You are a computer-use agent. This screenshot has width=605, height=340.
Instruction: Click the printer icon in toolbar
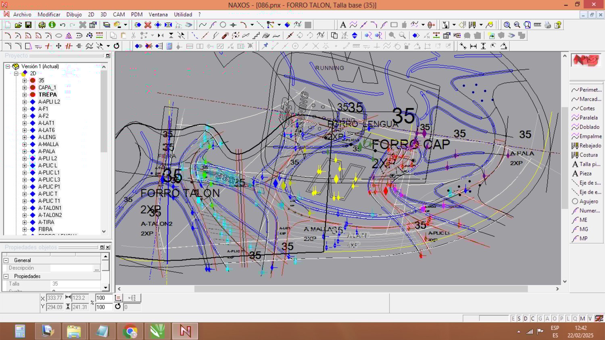[547, 25]
